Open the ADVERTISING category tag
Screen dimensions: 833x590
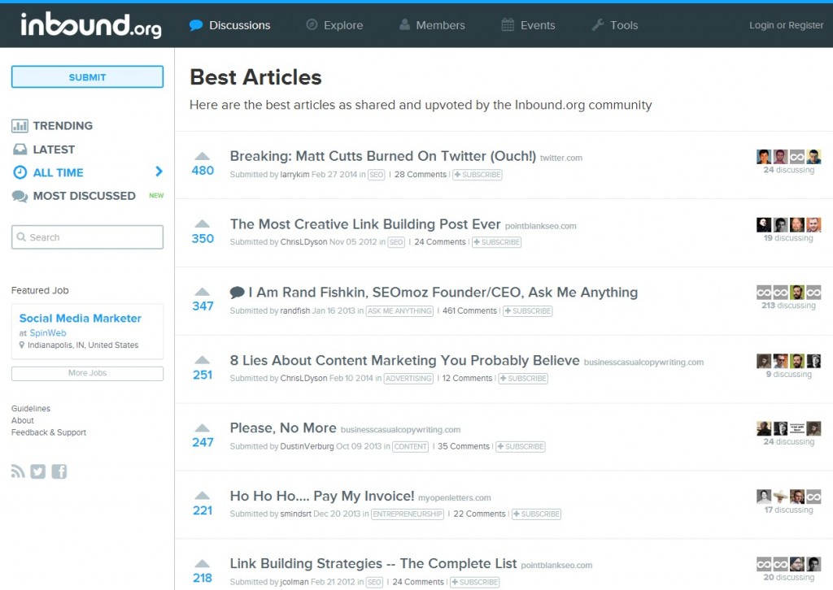[408, 379]
